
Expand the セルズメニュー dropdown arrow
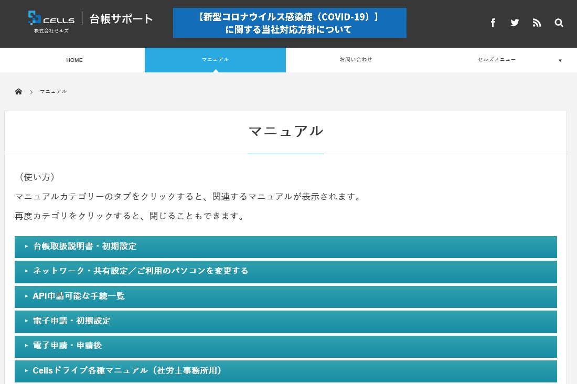560,60
